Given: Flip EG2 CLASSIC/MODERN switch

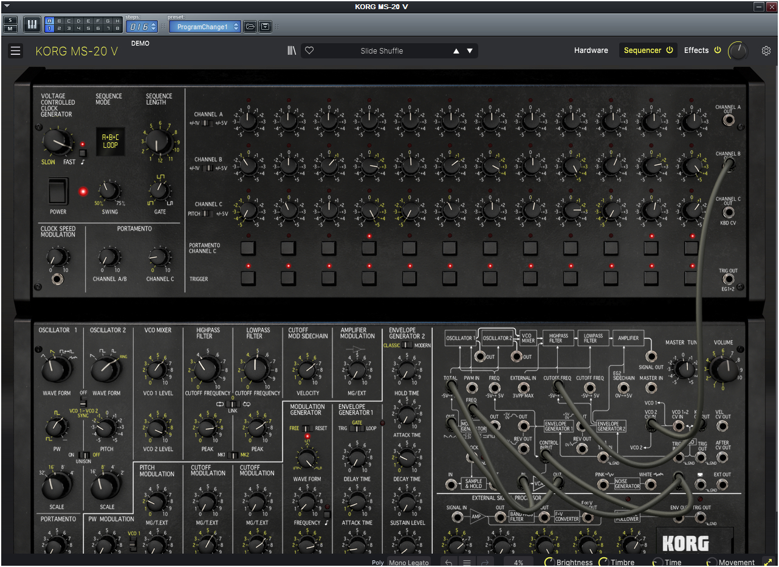Looking at the screenshot, I should click(x=407, y=345).
